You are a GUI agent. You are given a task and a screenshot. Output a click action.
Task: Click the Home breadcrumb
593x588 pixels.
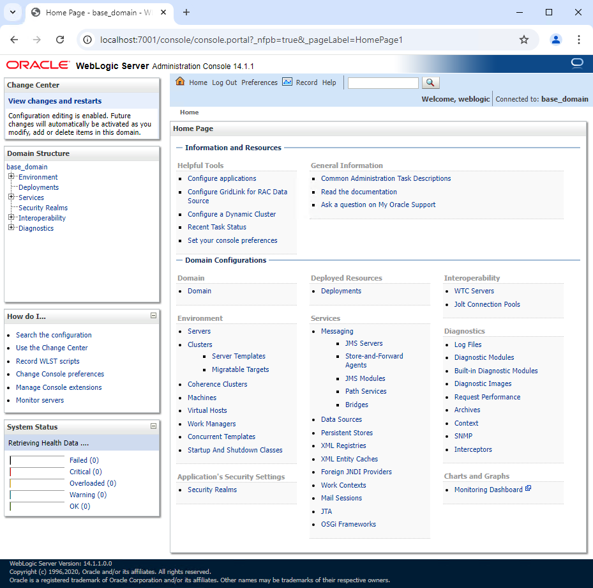tap(189, 112)
